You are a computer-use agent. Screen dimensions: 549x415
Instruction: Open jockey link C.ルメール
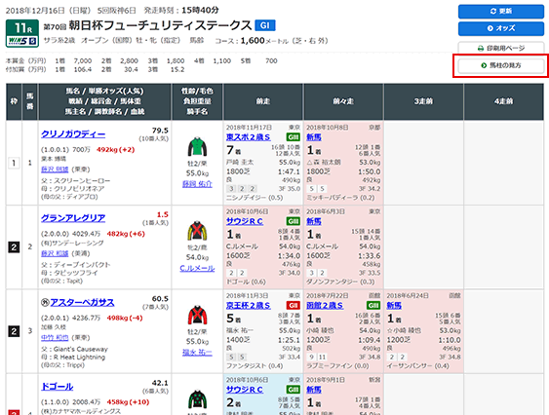197,268
